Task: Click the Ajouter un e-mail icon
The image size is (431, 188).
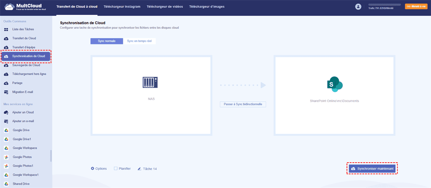Action: [x=6, y=121]
